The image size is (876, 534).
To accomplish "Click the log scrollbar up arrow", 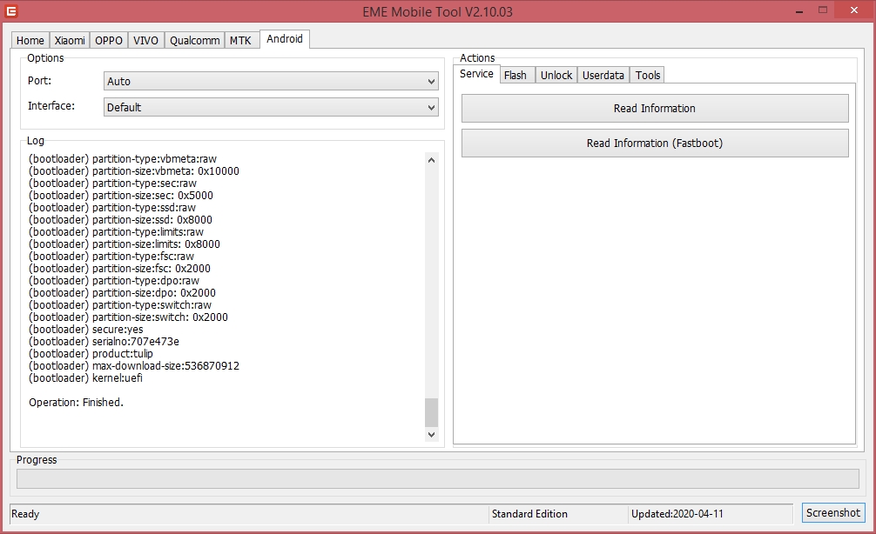I will (431, 159).
